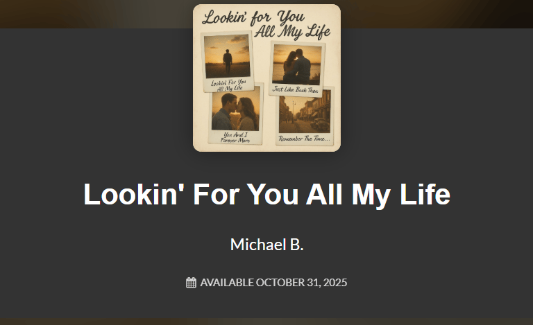Click the "AVAILABLE OCTOBER 31, 2025" text
The width and height of the screenshot is (533, 325).
(273, 282)
